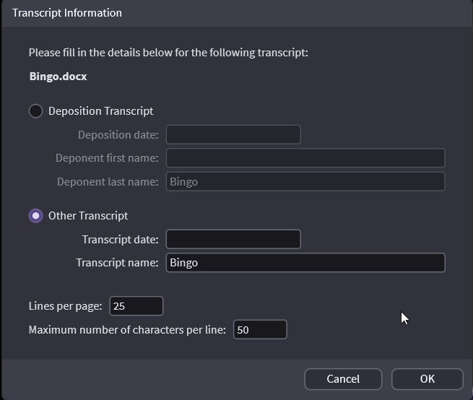Click the 'Deponent first name:' label
Viewport: 473px width, 400px height.
pos(107,158)
